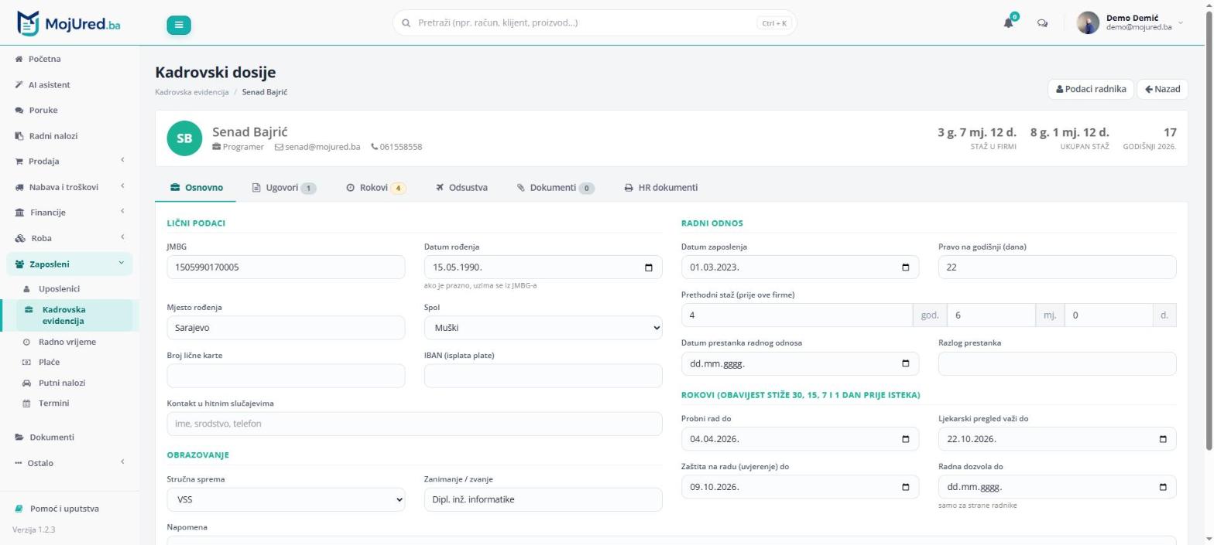Open calendar picker for Radna dozvola do
1214x545 pixels.
coord(1163,487)
